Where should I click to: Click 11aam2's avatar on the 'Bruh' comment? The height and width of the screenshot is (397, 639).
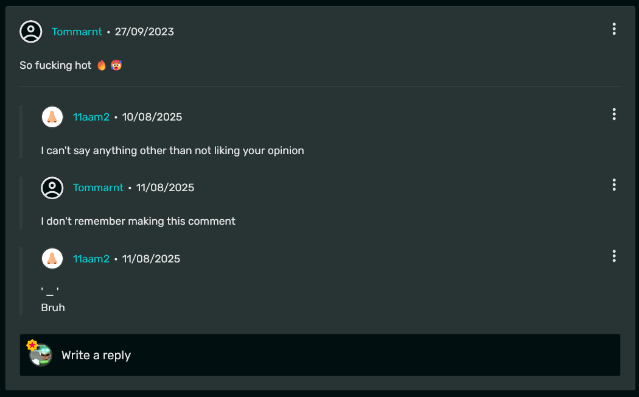52,258
